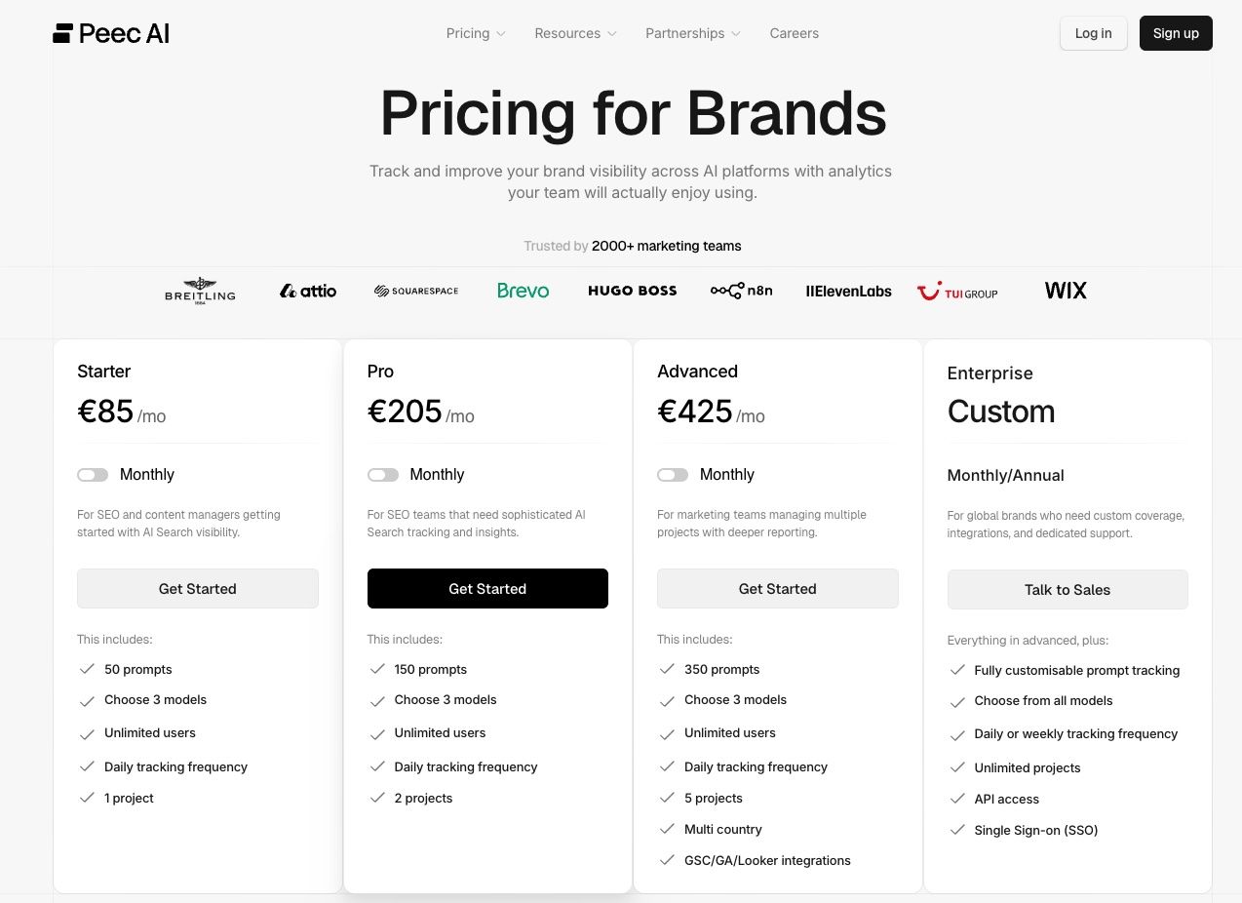This screenshot has height=903, width=1242.
Task: Click the Log in button
Action: 1093,32
